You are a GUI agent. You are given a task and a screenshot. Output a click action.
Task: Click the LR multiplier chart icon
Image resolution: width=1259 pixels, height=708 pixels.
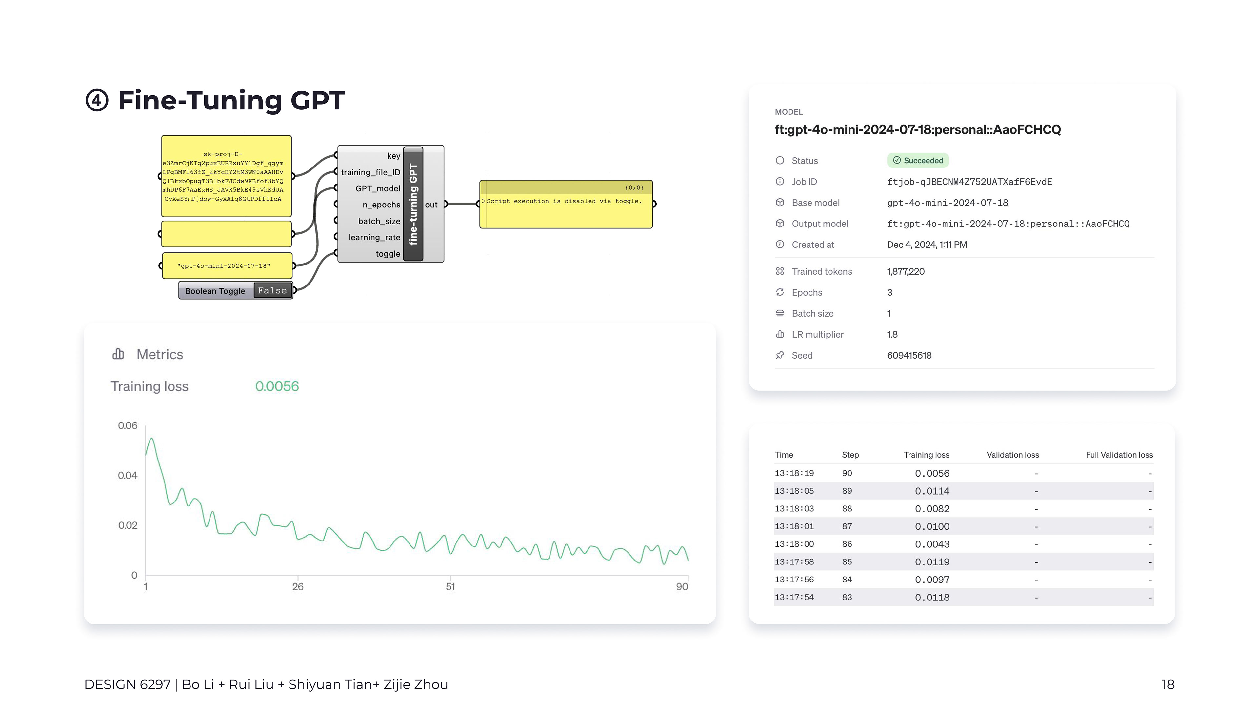point(780,334)
